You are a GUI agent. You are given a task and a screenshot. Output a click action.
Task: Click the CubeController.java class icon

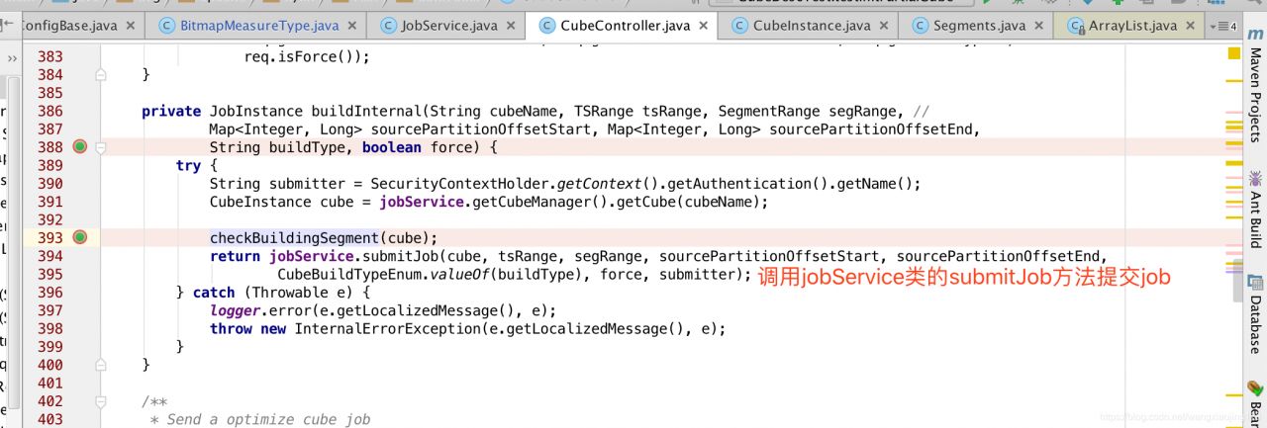point(546,26)
